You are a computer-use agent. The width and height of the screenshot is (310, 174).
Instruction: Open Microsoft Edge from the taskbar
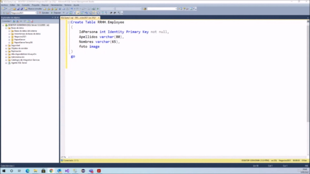click(28, 171)
